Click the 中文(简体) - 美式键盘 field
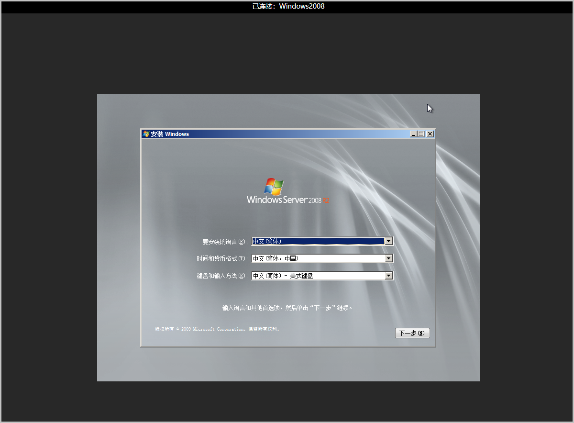This screenshot has width=574, height=423. click(x=318, y=276)
